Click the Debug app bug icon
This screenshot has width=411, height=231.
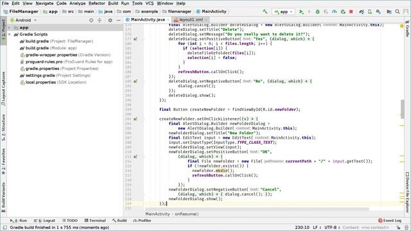click(x=317, y=12)
